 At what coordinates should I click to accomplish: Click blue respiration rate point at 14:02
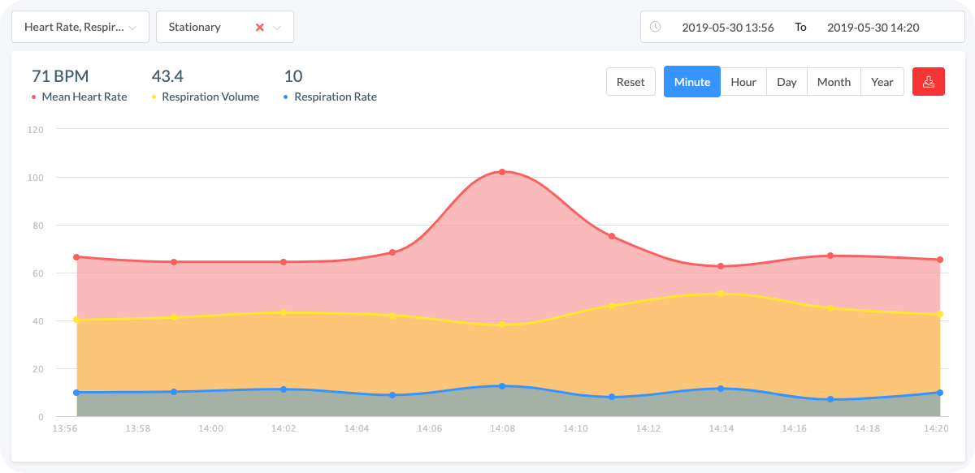(x=284, y=389)
